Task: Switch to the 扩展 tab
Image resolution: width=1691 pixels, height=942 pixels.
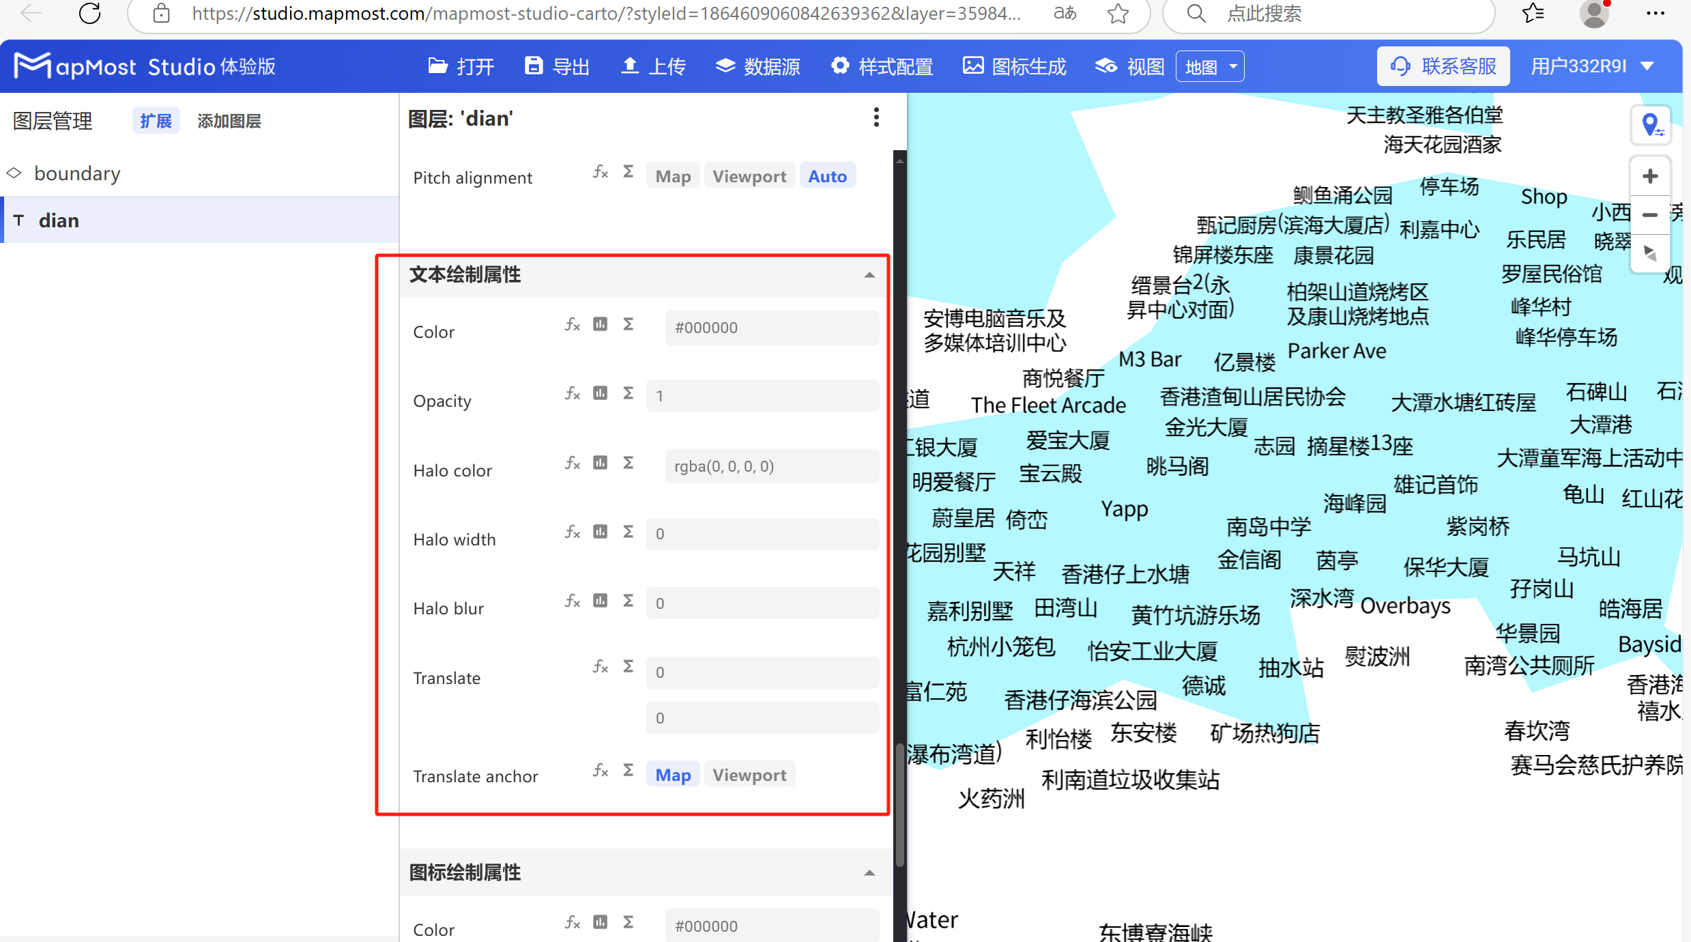Action: (156, 120)
